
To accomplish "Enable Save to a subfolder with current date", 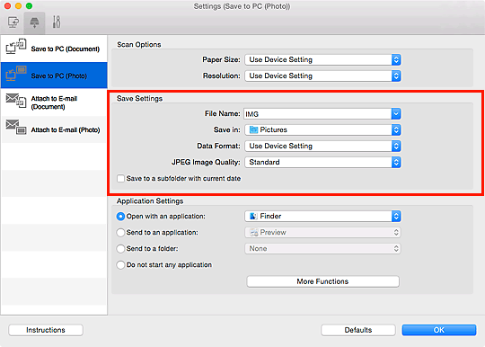I will tap(120, 179).
